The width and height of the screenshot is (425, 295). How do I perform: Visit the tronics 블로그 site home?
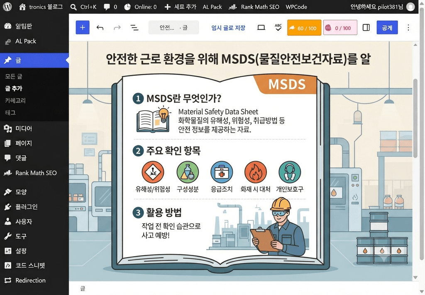(41, 7)
